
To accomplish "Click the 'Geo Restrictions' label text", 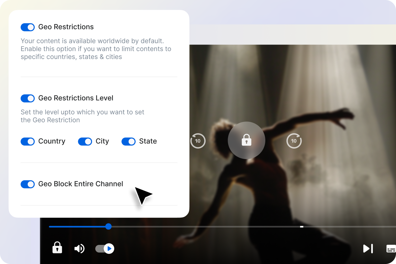I will [x=66, y=27].
